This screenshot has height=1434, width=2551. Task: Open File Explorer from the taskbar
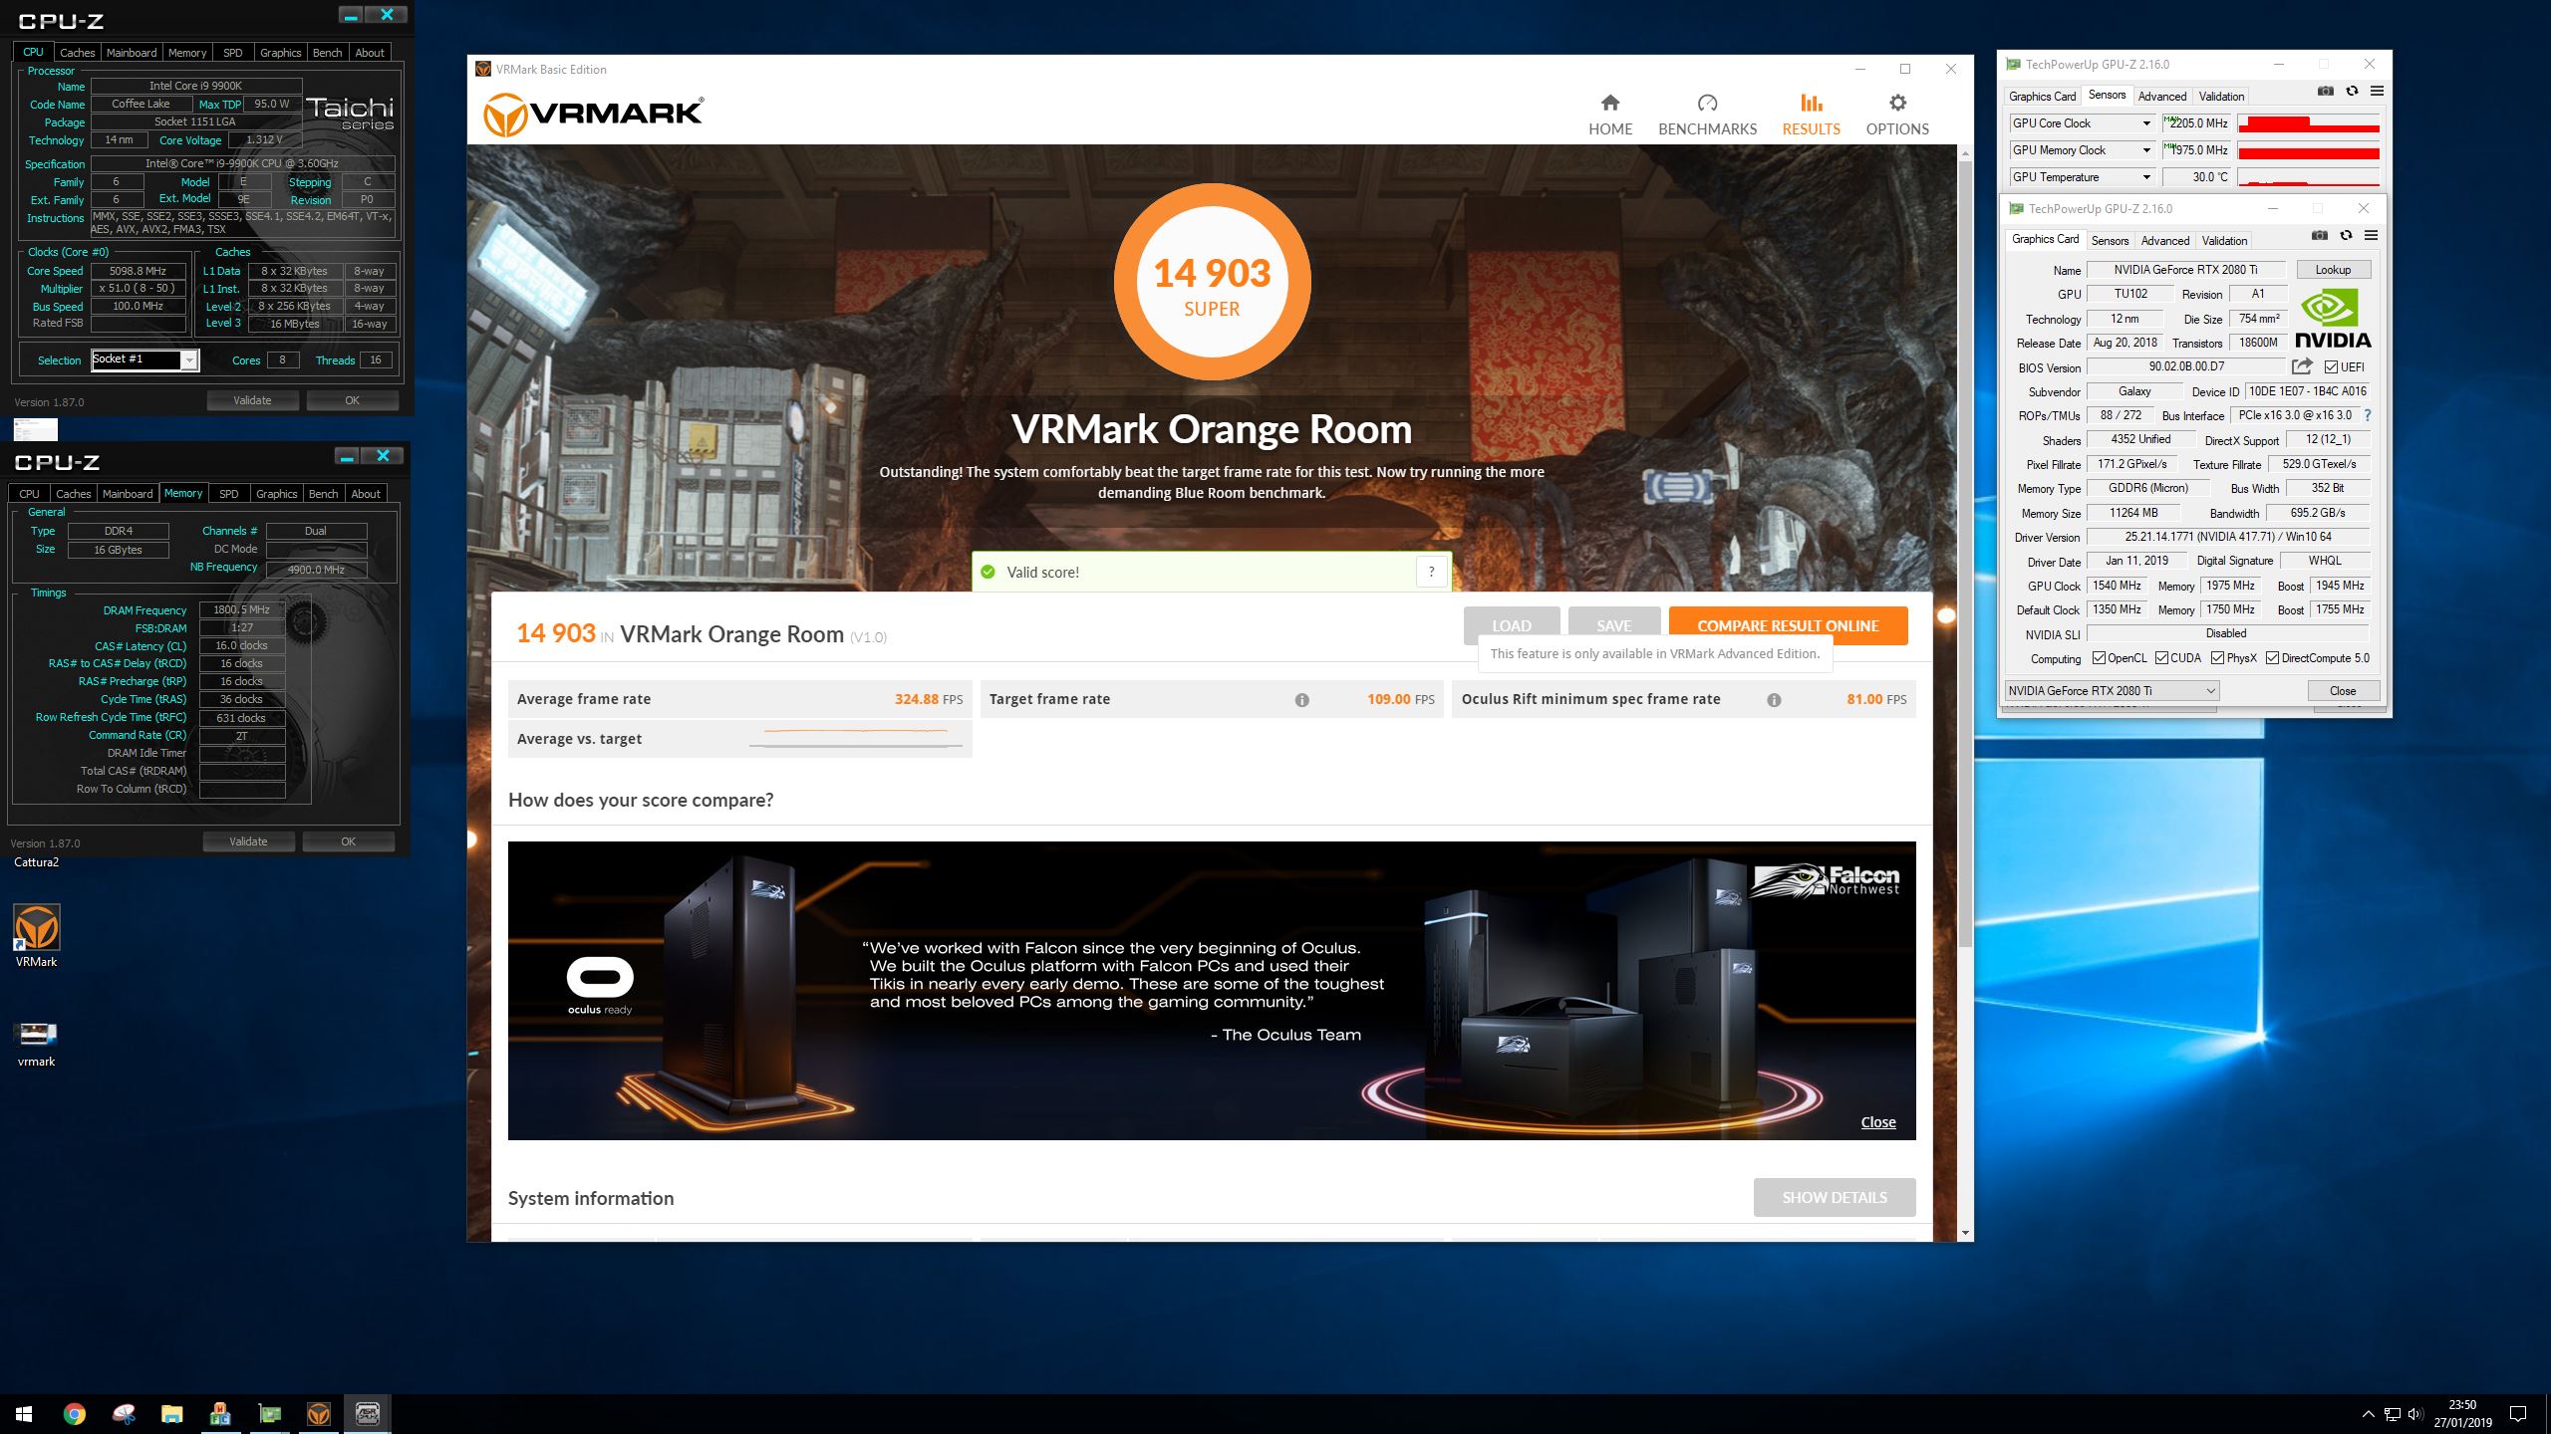[171, 1414]
